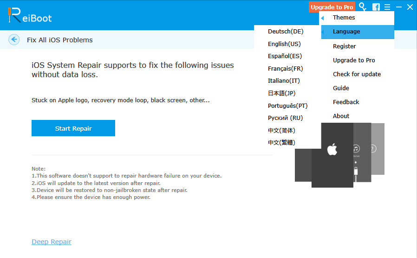The width and height of the screenshot is (417, 258).
Task: Click the ReiBoot logo
Action: tap(30, 15)
